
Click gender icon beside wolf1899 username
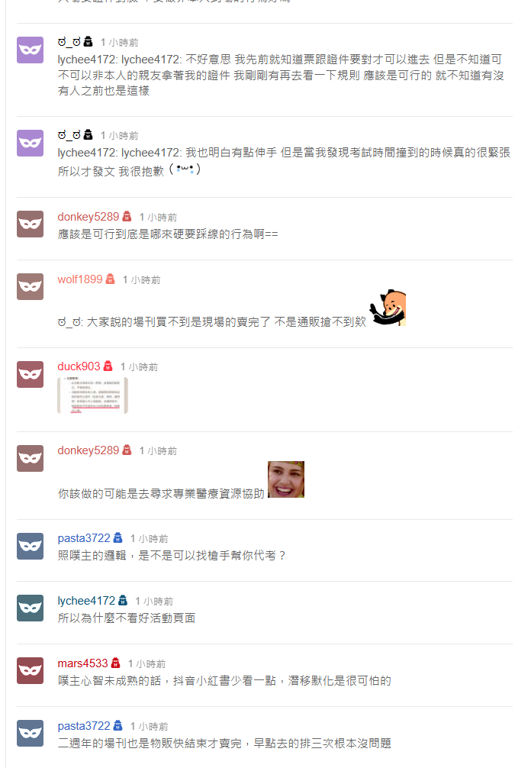pos(110,279)
